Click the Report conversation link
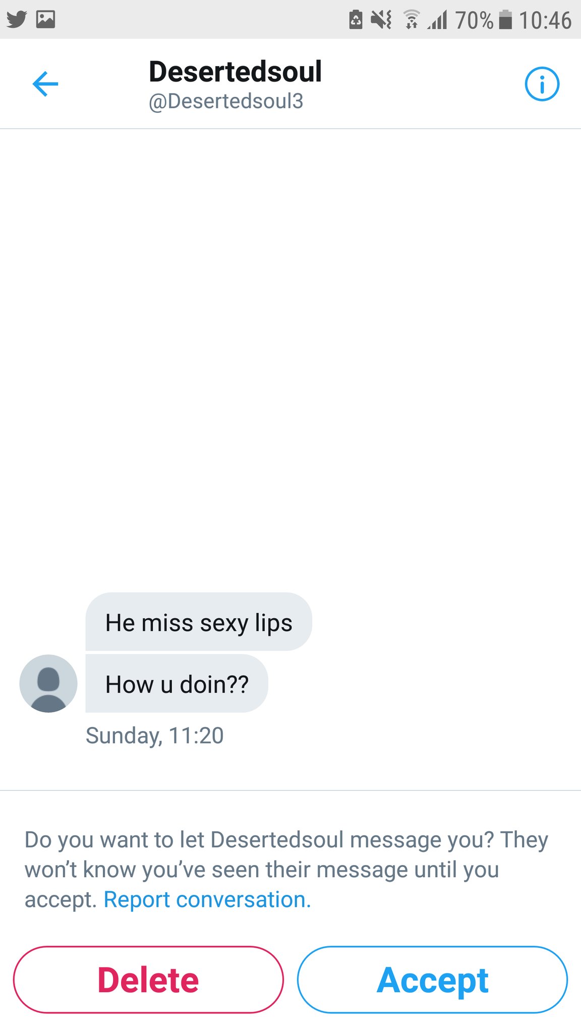581x1033 pixels. pos(207,900)
